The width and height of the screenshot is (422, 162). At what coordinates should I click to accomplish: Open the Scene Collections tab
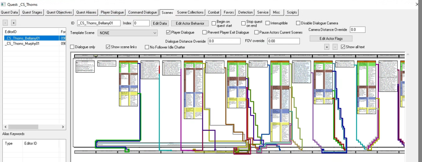[191, 13]
